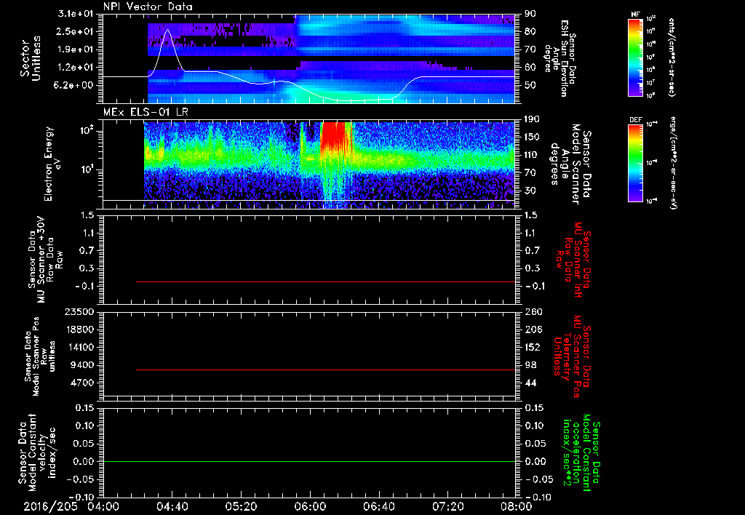Click the '04:40' time axis label

[x=172, y=506]
